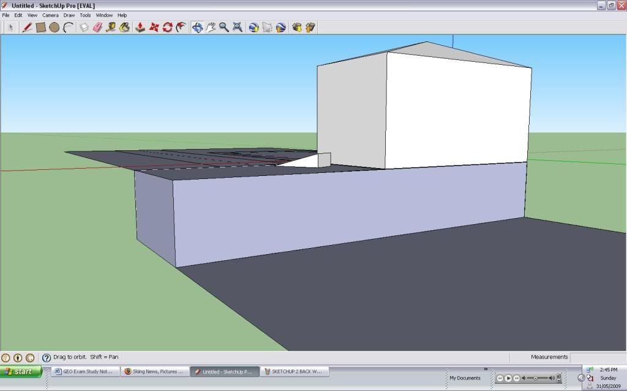Toggle the Instructor question mark help
The height and width of the screenshot is (391, 627).
pyautogui.click(x=47, y=357)
